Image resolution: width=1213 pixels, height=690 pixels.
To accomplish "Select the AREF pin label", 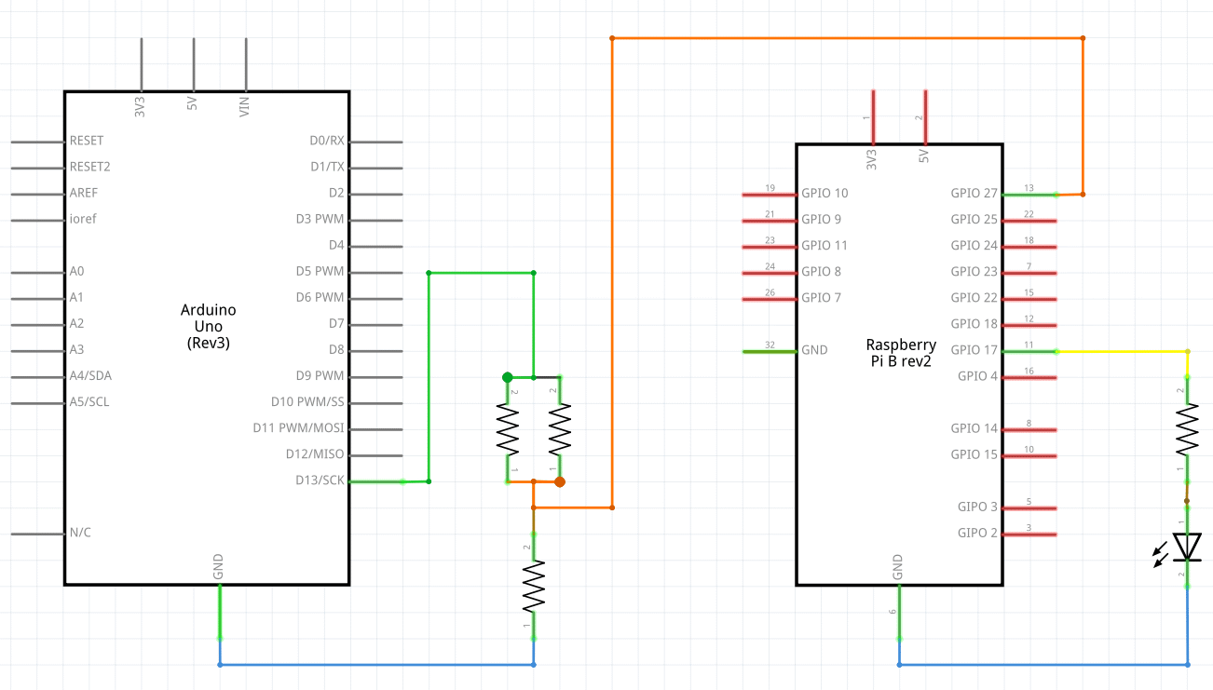I will click(x=84, y=193).
